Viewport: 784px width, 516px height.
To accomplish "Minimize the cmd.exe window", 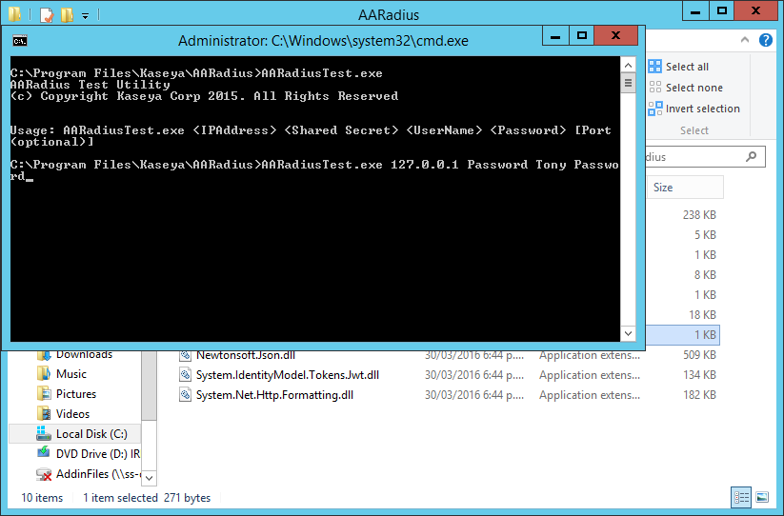I will [555, 35].
